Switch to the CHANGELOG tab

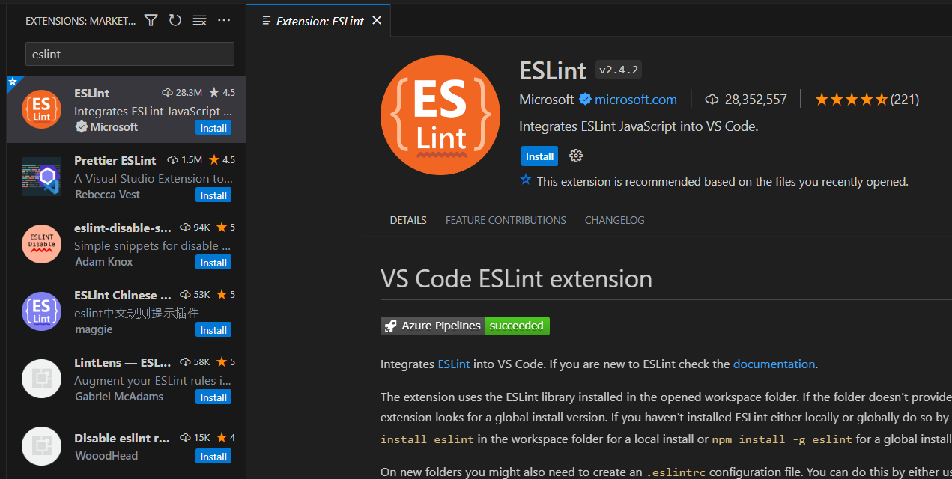pos(614,220)
